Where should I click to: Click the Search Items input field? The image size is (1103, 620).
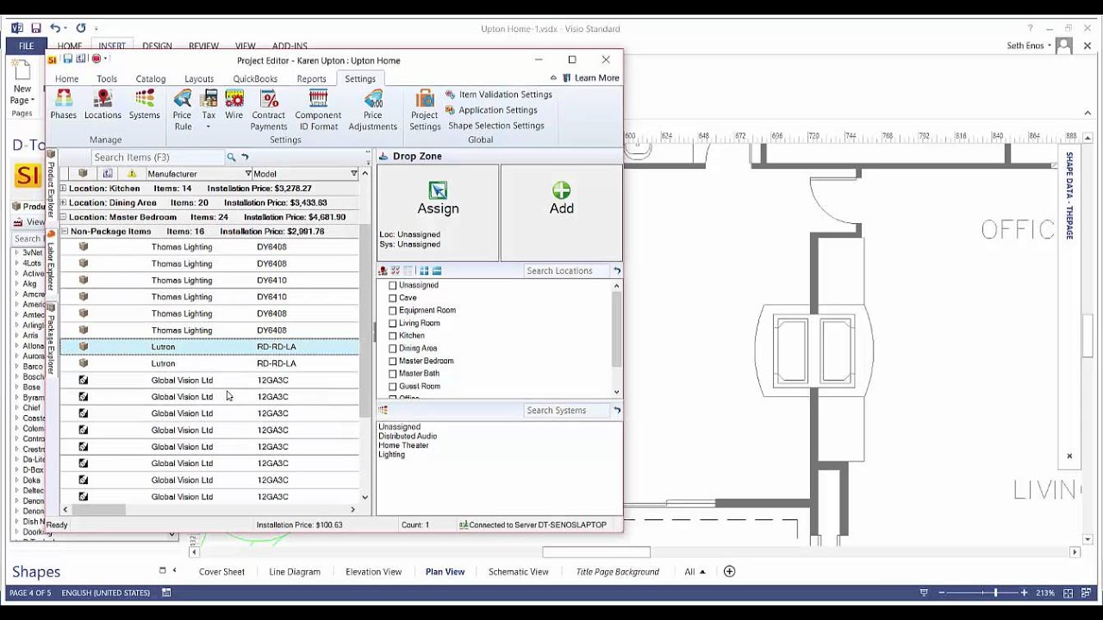157,158
